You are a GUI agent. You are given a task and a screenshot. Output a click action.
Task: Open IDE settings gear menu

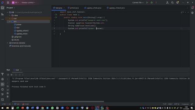(x=177, y=2)
